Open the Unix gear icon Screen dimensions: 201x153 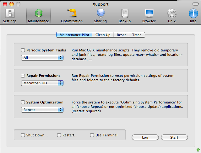pyautogui.click(x=172, y=13)
